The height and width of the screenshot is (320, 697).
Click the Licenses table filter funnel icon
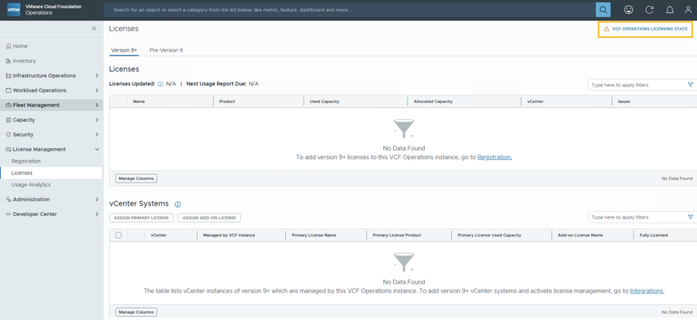[690, 84]
